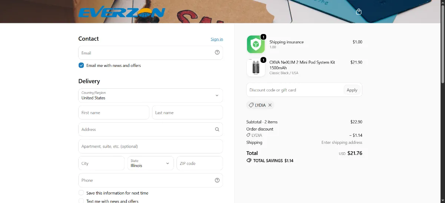This screenshot has height=203, width=445.
Task: Click the OXVA NeXLIM 2 Mini Pod item name
Action: (302, 65)
